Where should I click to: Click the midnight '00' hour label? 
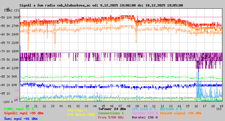(61, 106)
